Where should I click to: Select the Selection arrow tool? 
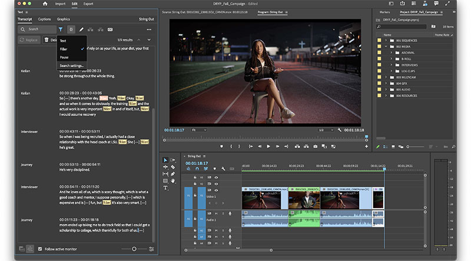[165, 160]
